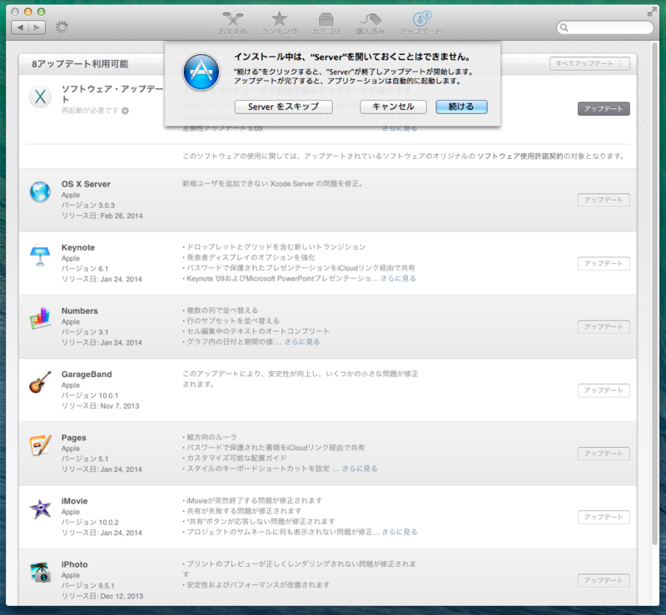This screenshot has height=615, width=666.
Task: Click the GarageBand title text
Action: [87, 374]
